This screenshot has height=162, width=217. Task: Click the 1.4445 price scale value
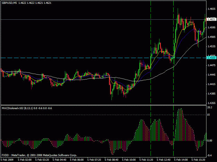211,75
